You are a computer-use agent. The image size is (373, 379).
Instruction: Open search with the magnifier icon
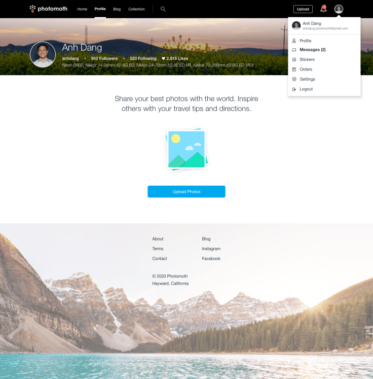(163, 9)
